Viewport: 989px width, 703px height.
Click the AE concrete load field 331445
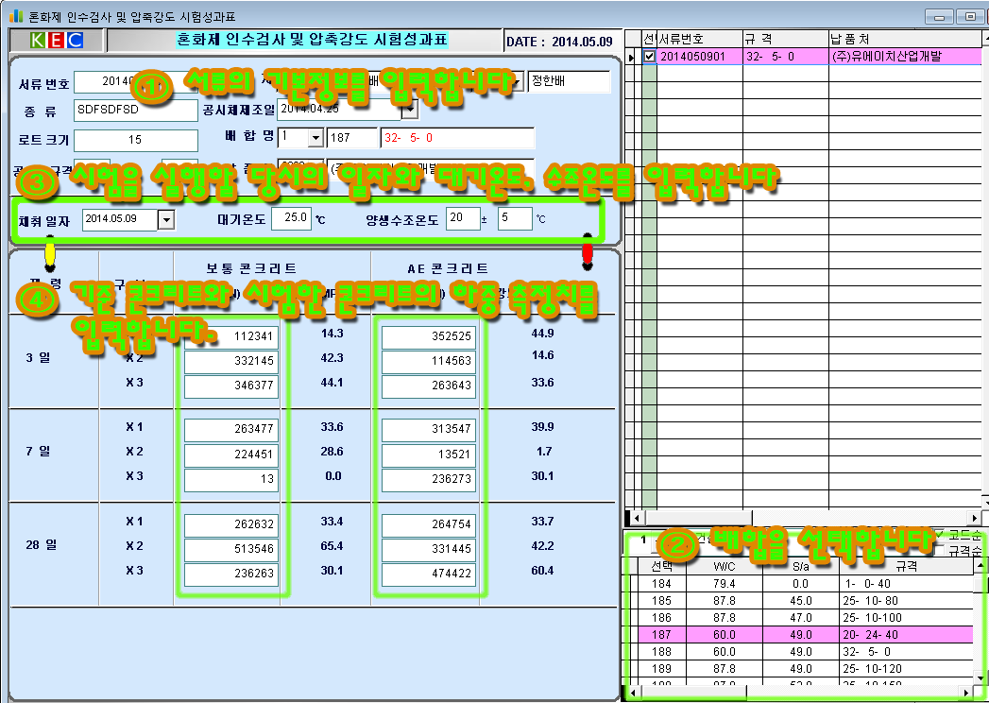tap(428, 549)
